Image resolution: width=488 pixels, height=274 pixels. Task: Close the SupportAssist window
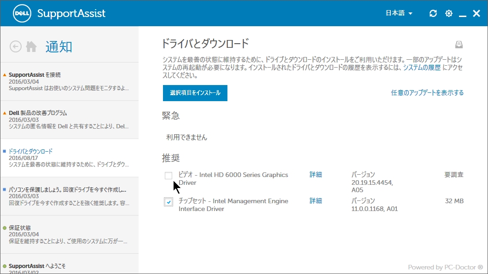click(x=476, y=13)
